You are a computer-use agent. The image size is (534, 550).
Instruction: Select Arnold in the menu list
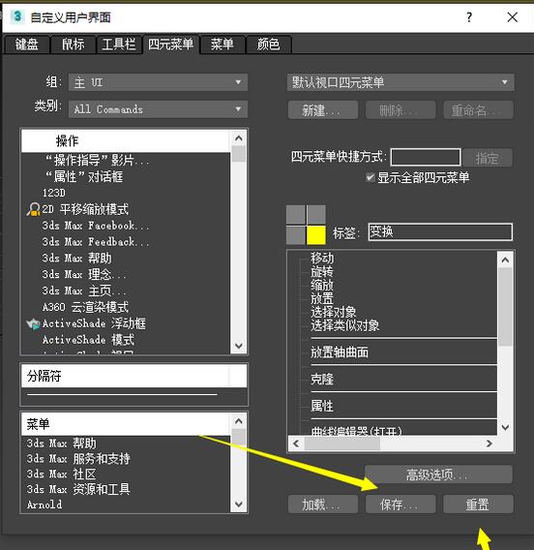[44, 504]
